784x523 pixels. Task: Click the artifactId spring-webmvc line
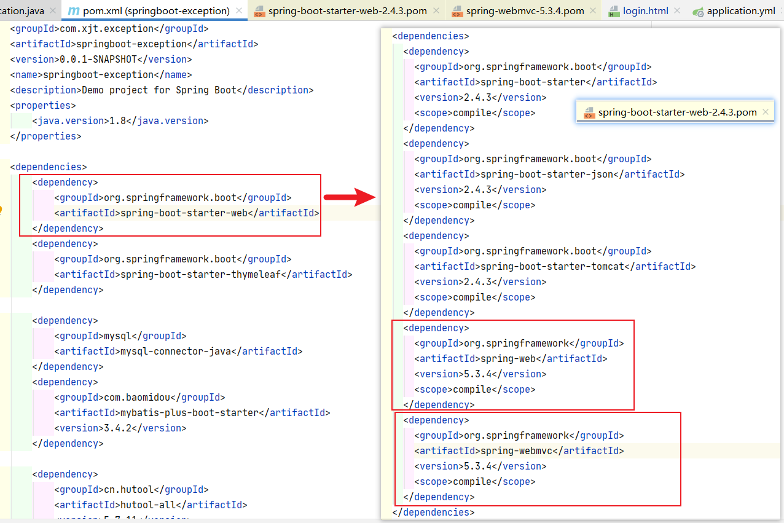[519, 451]
